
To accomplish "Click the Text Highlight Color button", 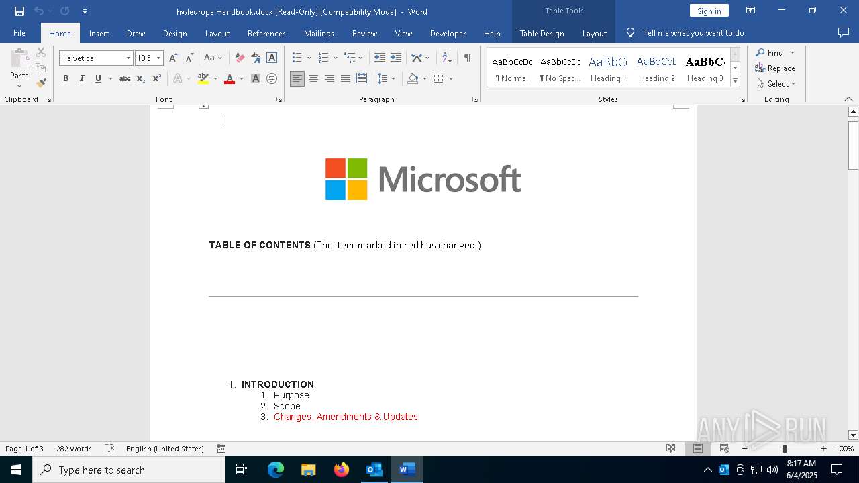I will (203, 78).
